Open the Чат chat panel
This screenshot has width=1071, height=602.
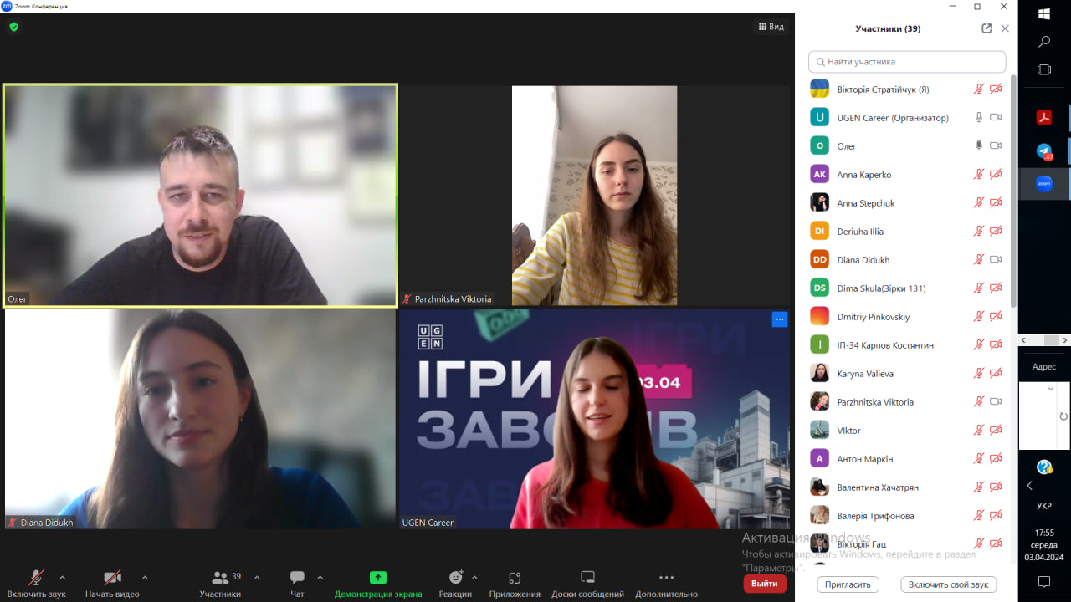coord(297,583)
